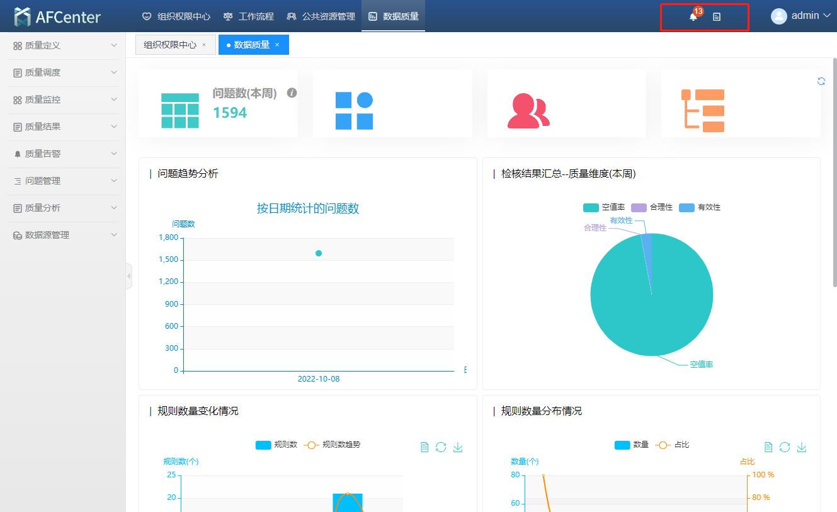Open 质量监控 in the sidebar

click(x=63, y=100)
